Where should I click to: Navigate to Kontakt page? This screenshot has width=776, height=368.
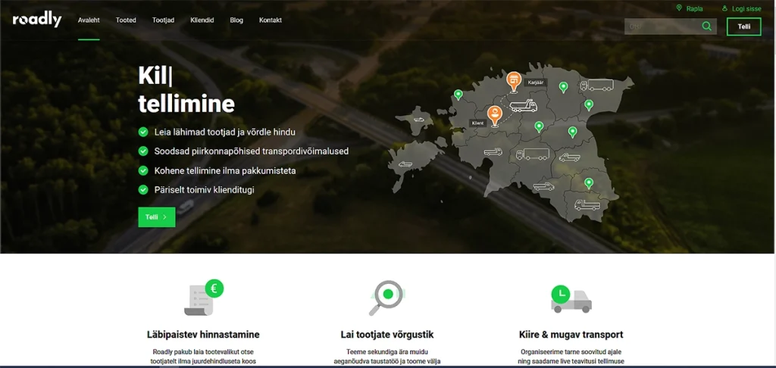point(271,20)
